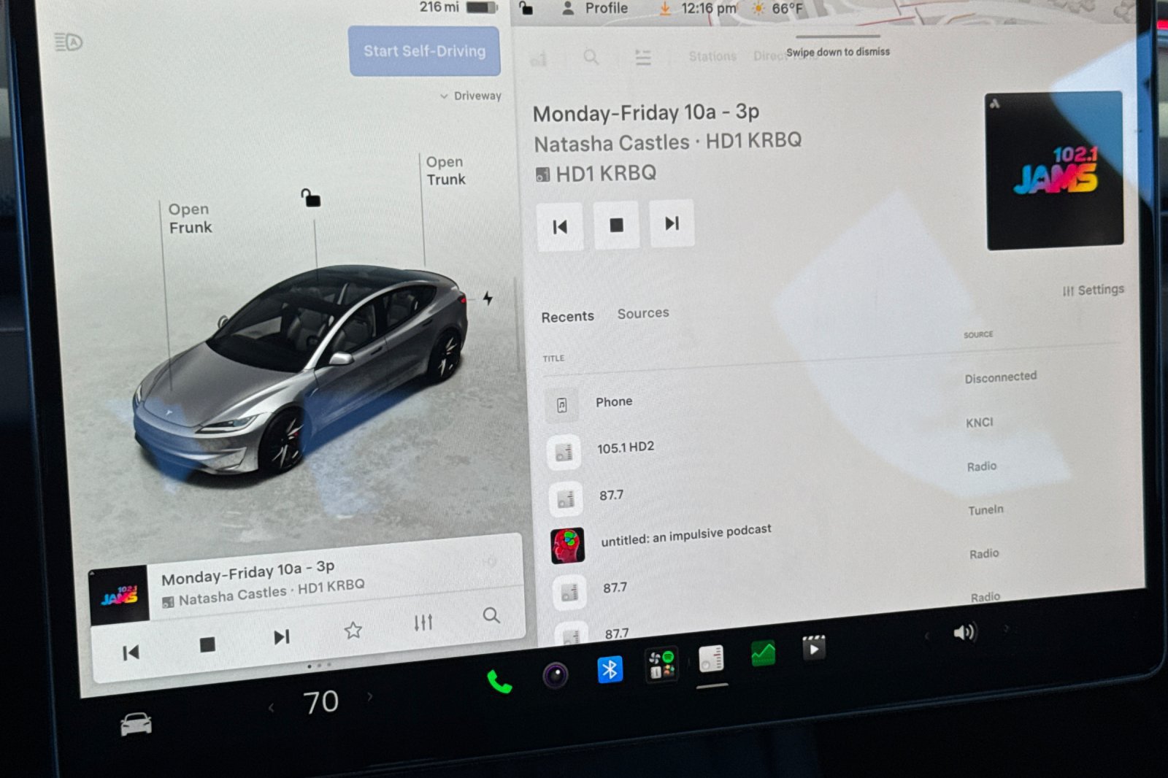The height and width of the screenshot is (778, 1168).
Task: Open the all-apps launcher icon
Action: pyautogui.click(x=661, y=664)
